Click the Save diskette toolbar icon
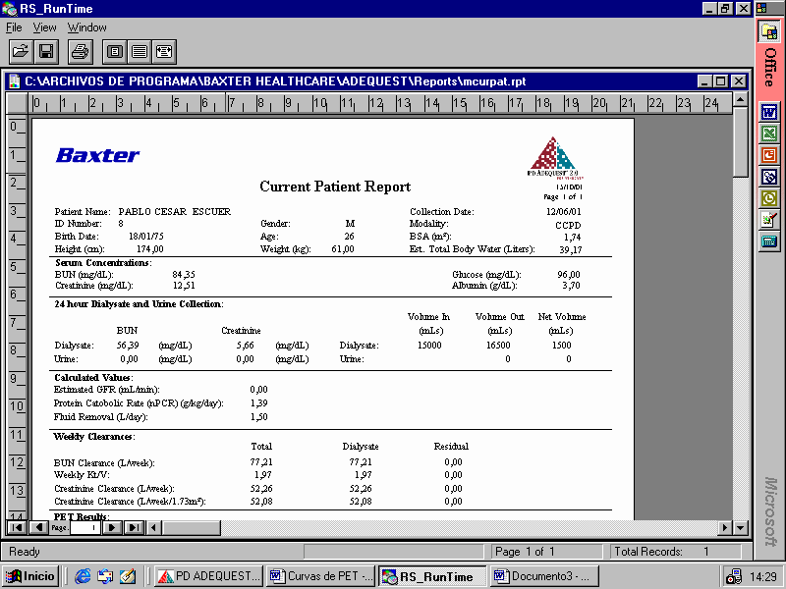The height and width of the screenshot is (589, 786). 46,51
